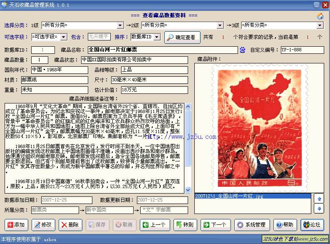Click the 选择分类 label
This screenshot has height=244, width=330.
click(x=16, y=25)
